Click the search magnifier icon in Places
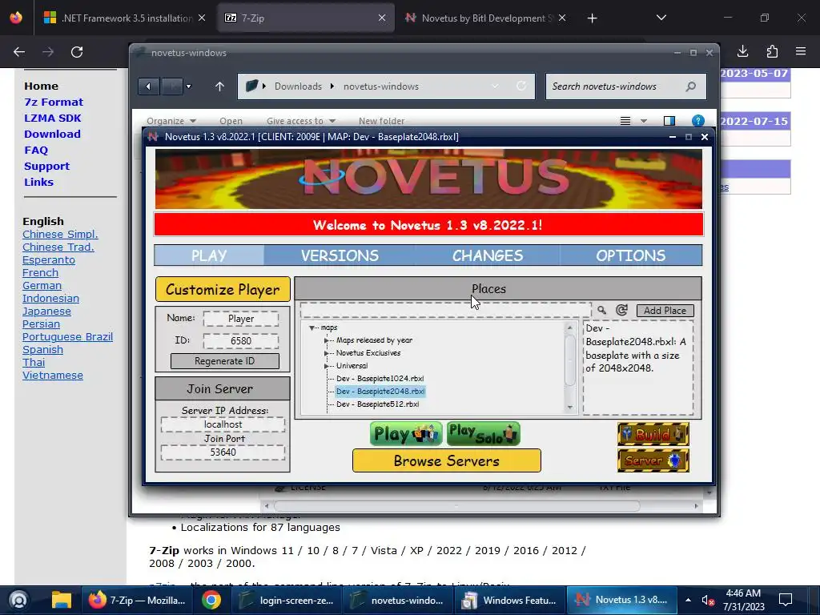820x615 pixels. click(602, 310)
